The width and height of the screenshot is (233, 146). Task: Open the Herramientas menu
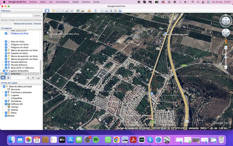[62, 2]
